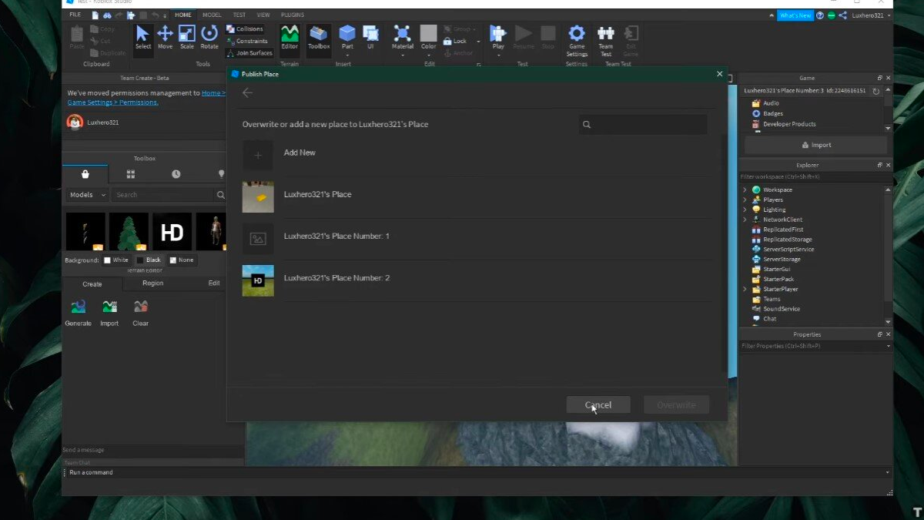924x520 pixels.
Task: Tick the White background checkbox
Action: [108, 260]
